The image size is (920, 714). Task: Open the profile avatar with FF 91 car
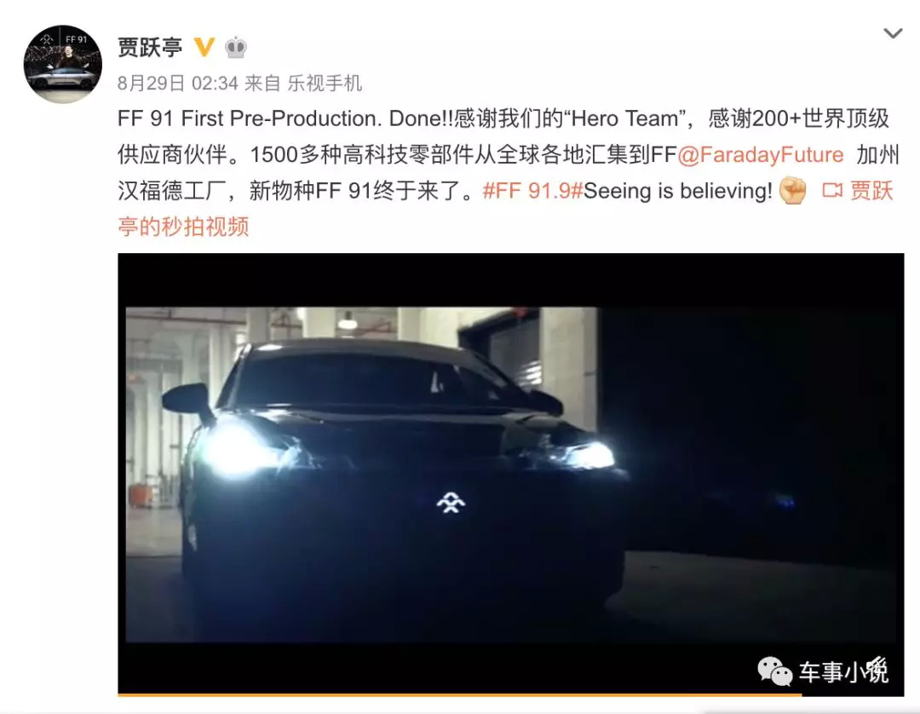point(63,64)
